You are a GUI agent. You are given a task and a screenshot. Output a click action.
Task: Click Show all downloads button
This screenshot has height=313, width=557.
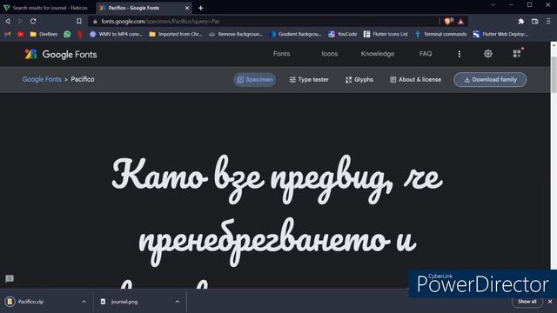tap(527, 302)
